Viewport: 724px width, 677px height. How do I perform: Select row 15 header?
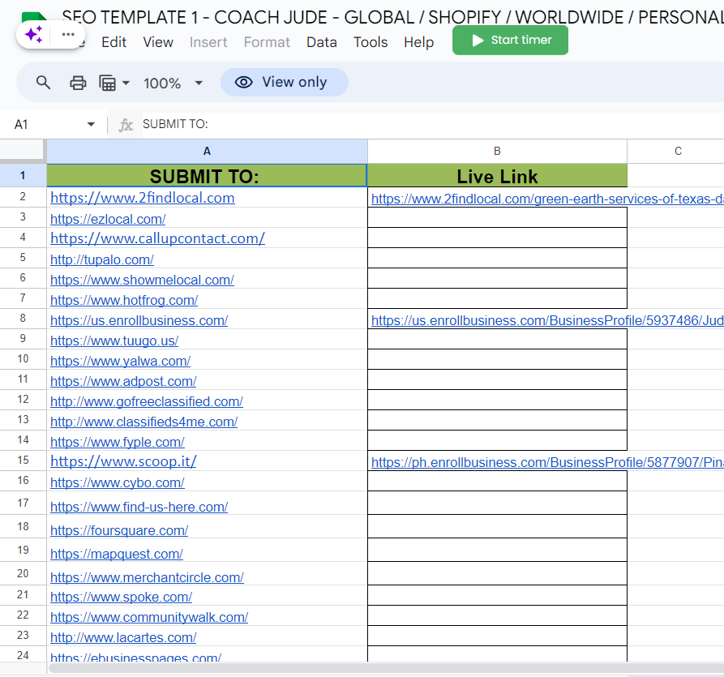23,461
